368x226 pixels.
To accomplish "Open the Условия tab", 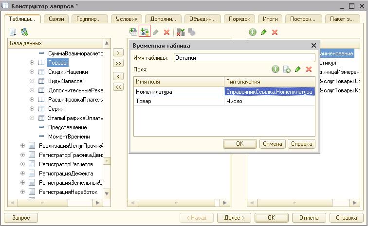I will [x=127, y=19].
